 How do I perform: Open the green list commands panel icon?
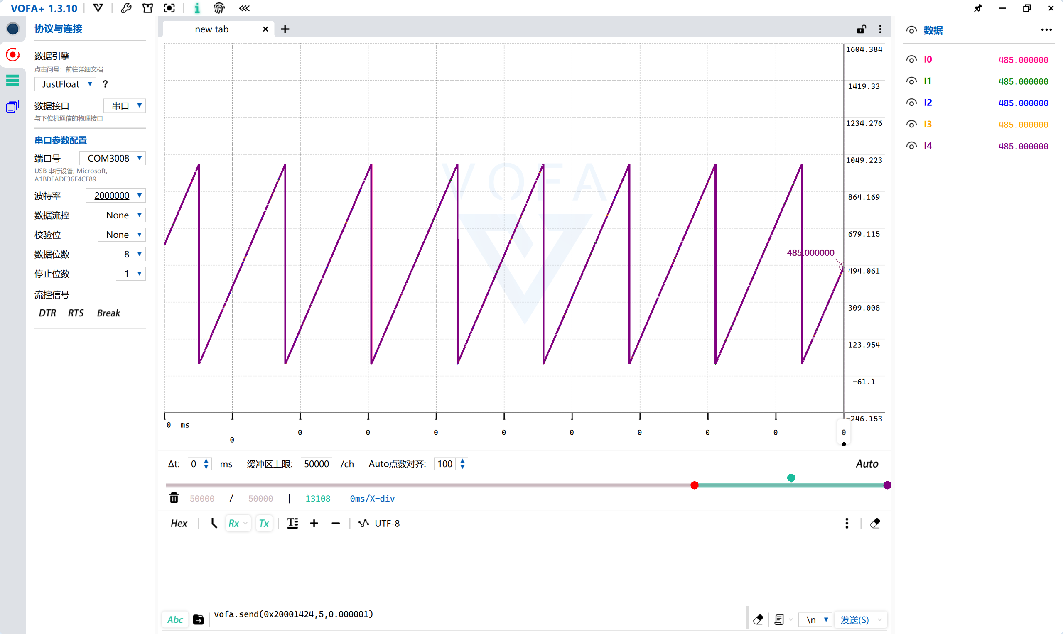(x=13, y=80)
